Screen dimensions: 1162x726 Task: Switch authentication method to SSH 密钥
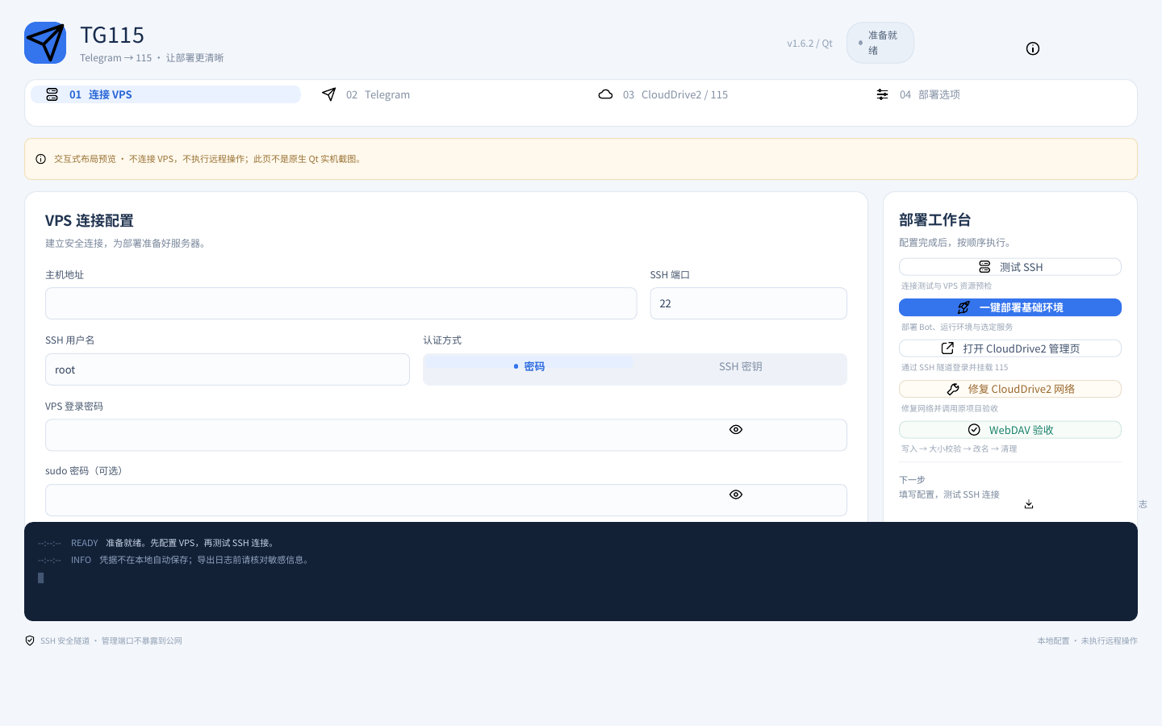(740, 366)
